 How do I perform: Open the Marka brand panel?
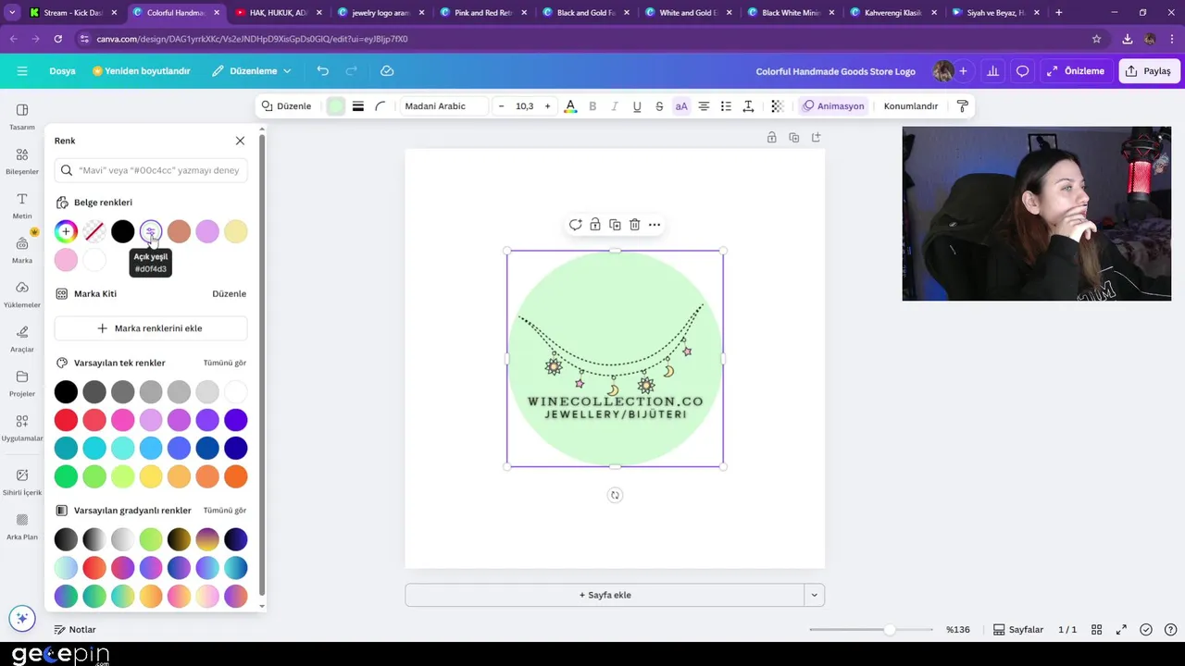click(22, 250)
